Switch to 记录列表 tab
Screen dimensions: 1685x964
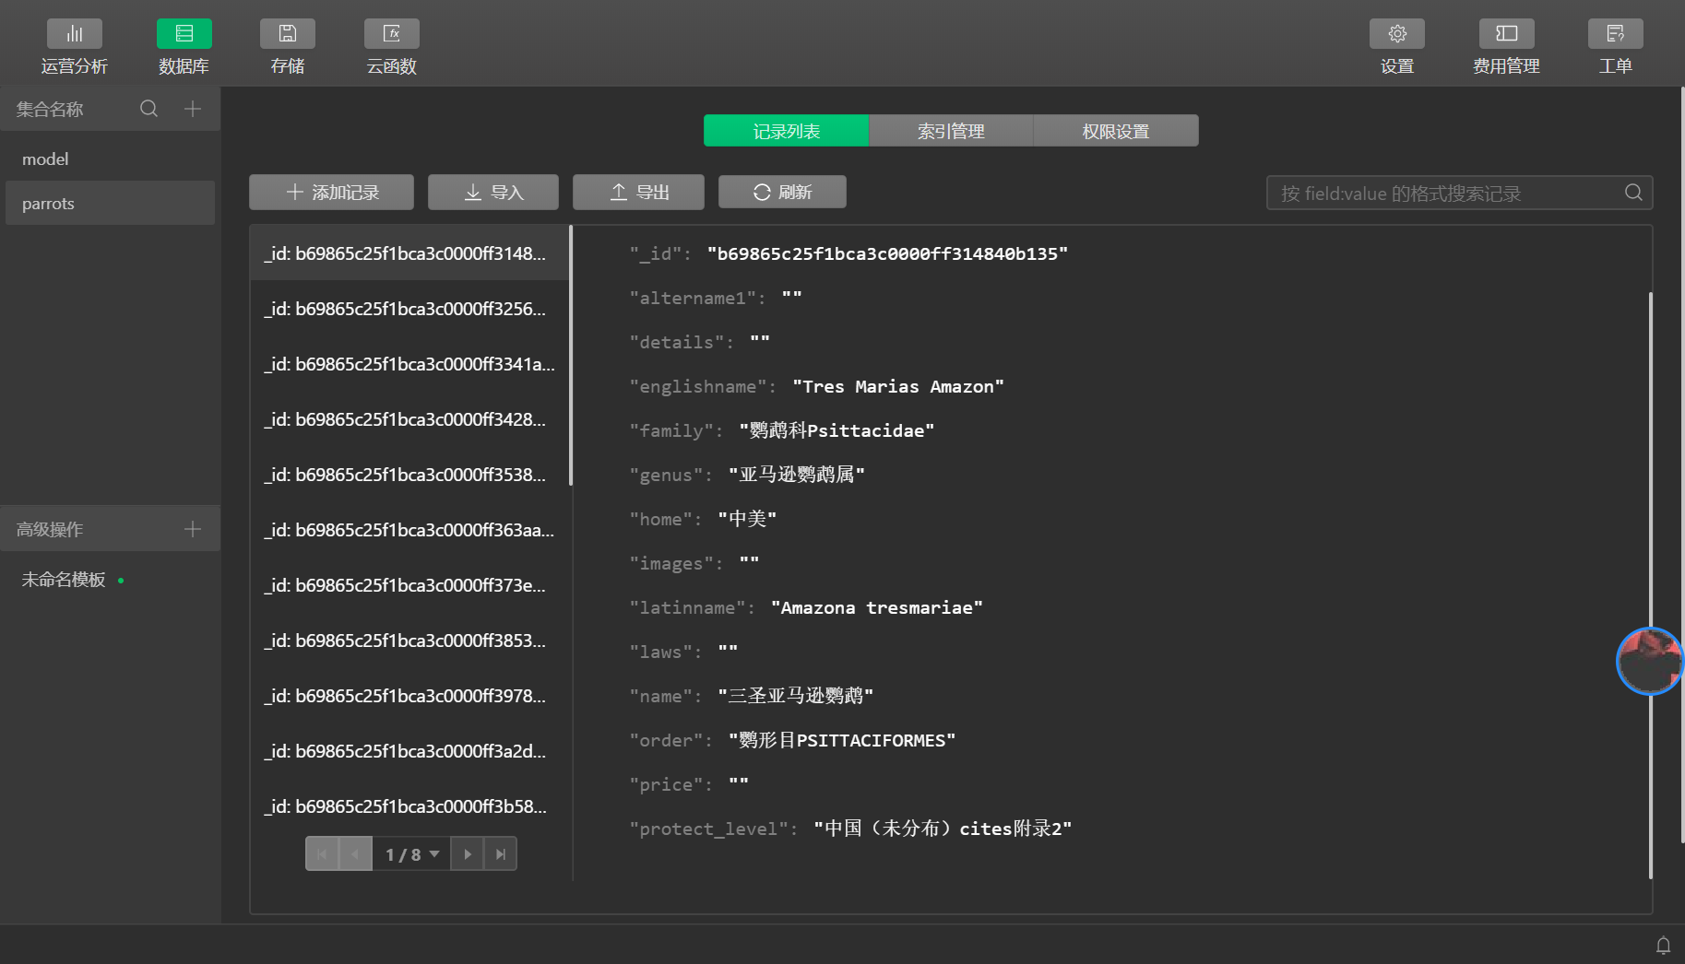(x=786, y=131)
